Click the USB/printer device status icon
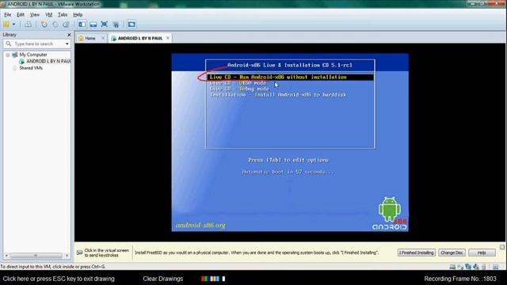 [484, 267]
